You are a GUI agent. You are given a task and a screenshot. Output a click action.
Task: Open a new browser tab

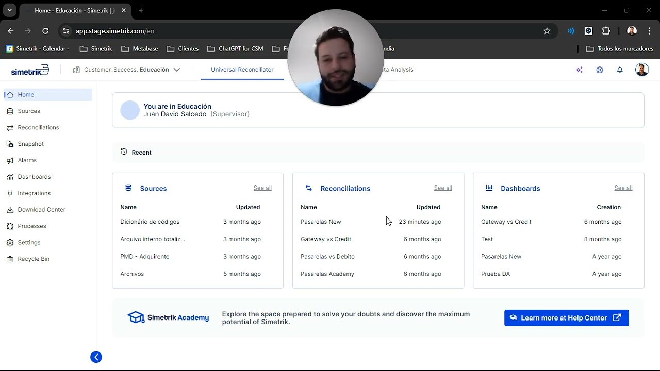(141, 10)
